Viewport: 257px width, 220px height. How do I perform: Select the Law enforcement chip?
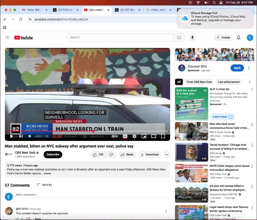[229, 82]
